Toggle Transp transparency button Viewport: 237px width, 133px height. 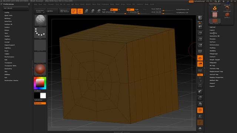(200, 116)
